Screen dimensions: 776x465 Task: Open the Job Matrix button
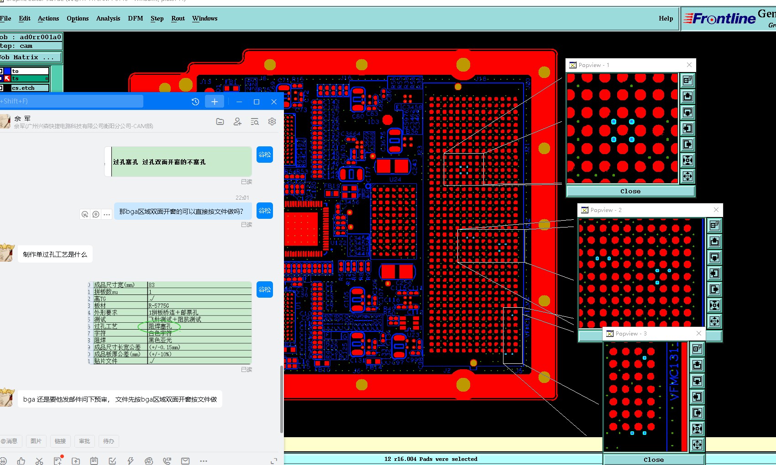[31, 57]
